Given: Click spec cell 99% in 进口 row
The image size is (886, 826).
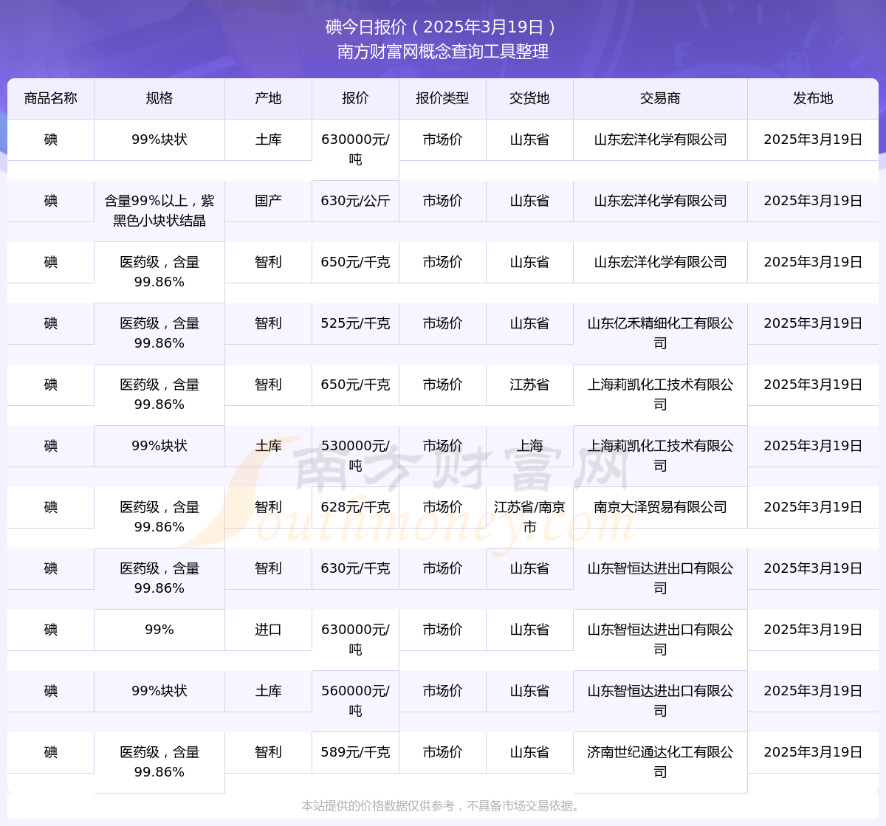Looking at the screenshot, I should (x=159, y=630).
